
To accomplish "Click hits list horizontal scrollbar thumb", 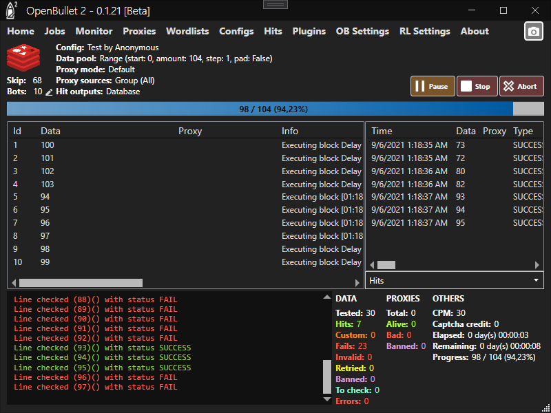I will pos(386,265).
